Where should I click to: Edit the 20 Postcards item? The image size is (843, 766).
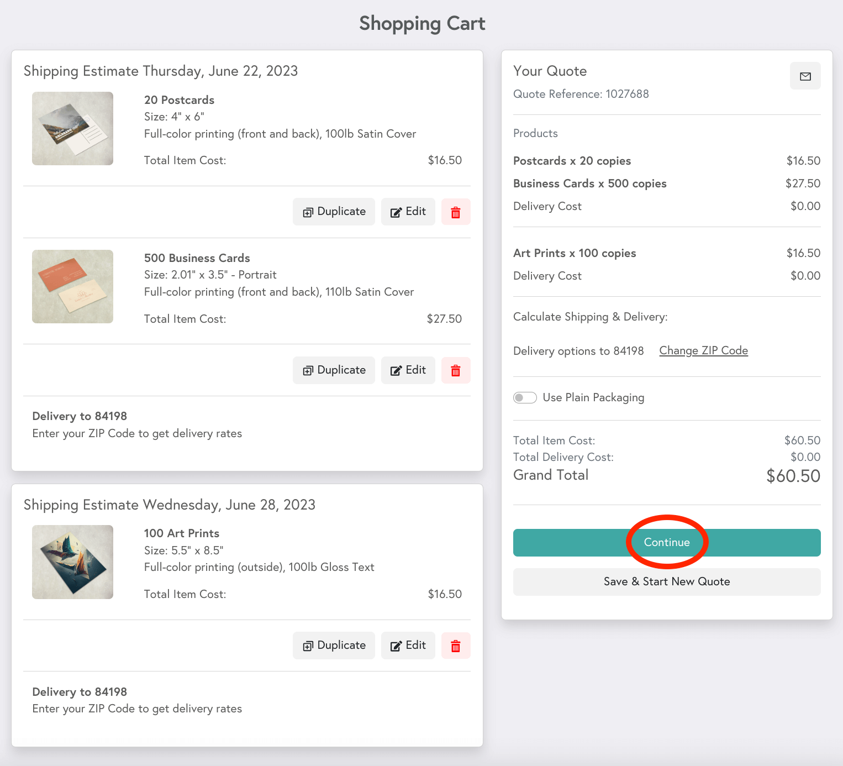coord(408,212)
